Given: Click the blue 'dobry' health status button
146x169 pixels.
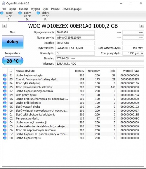Looking at the screenshot, I should click(13, 42).
